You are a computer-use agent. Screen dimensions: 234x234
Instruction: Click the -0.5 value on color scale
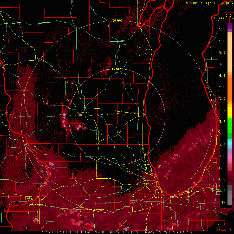click(x=221, y=179)
